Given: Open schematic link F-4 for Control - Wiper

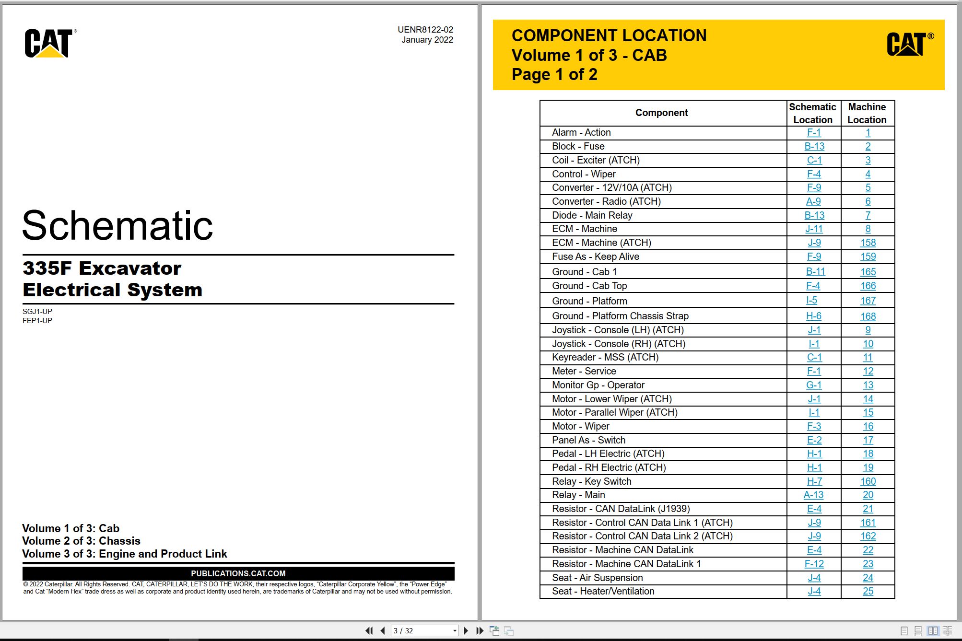Looking at the screenshot, I should 814,174.
